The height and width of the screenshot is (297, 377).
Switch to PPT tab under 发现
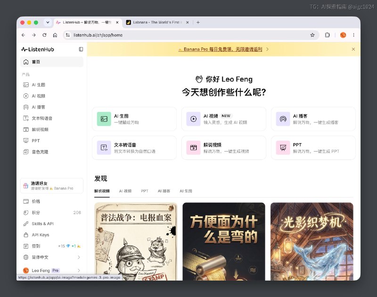pos(145,191)
